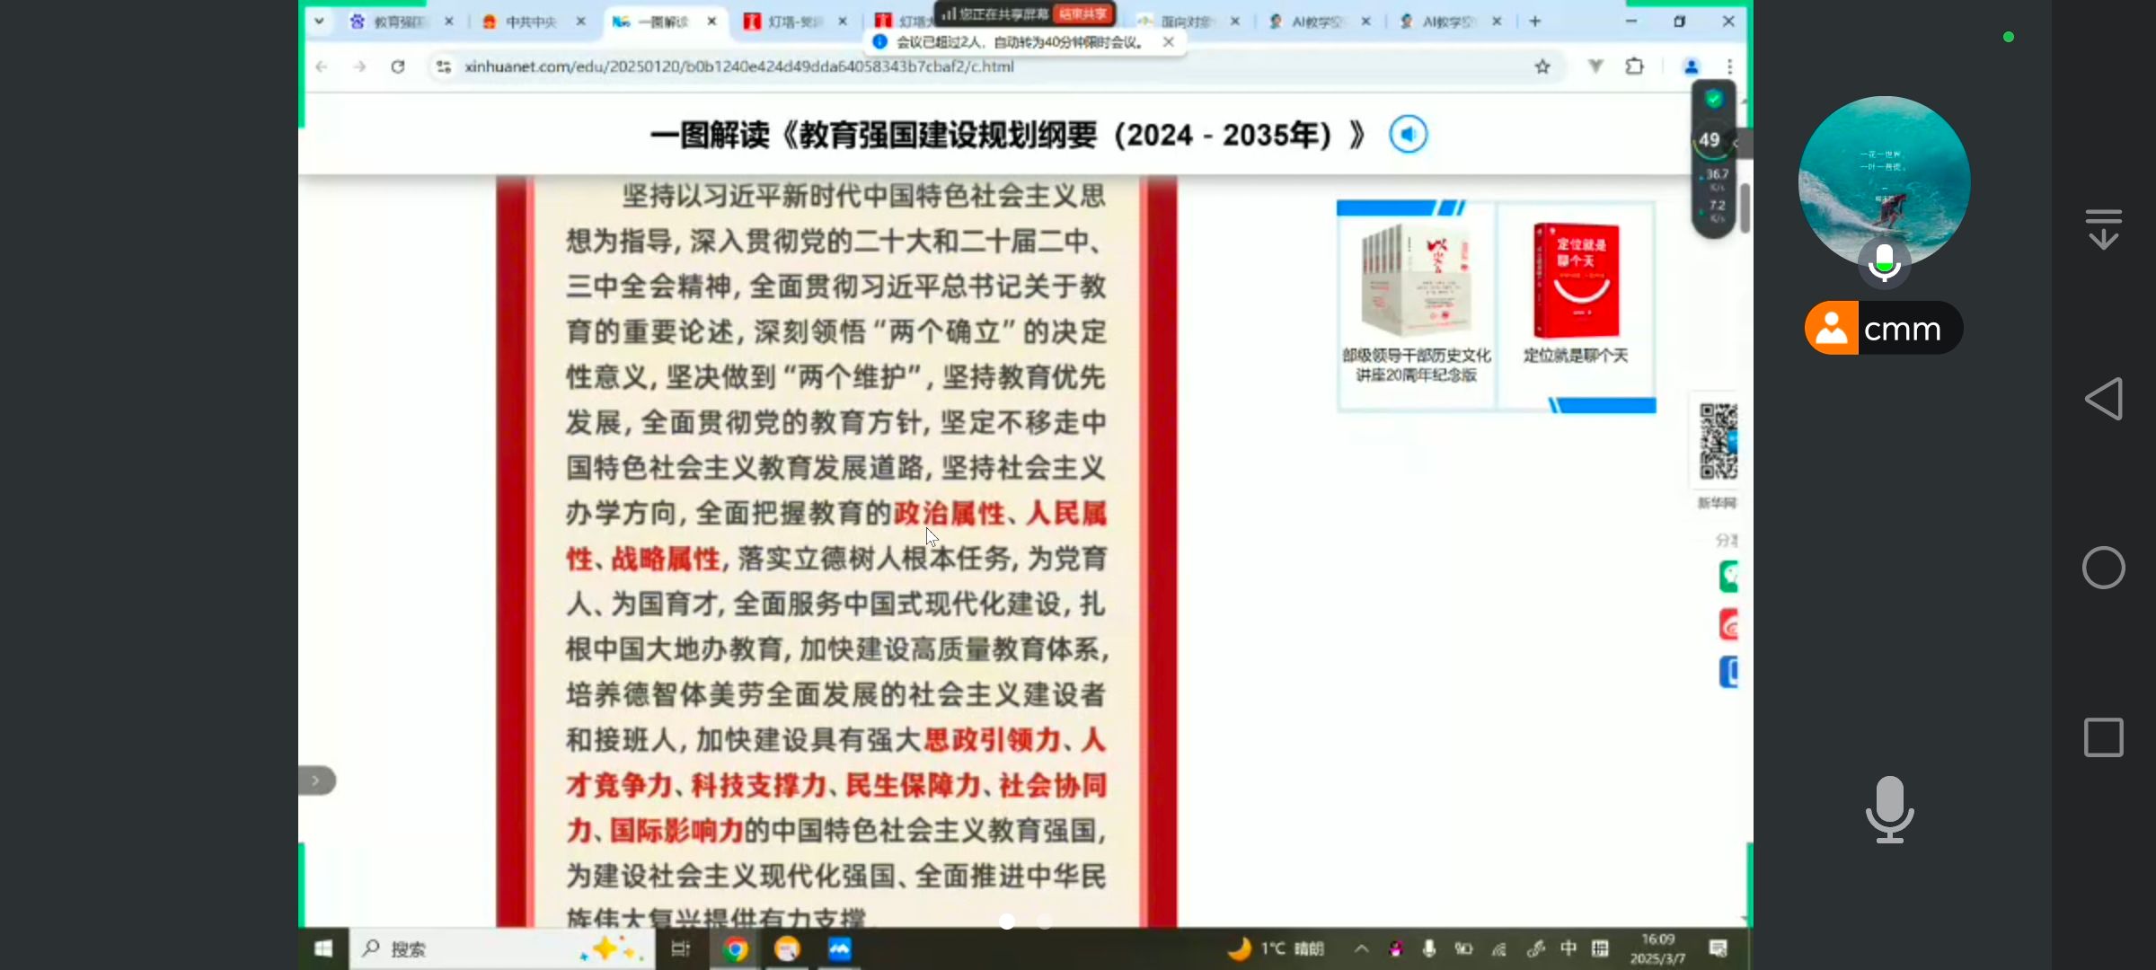Open Chrome extensions puzzle icon
The image size is (2156, 970).
tap(1635, 66)
